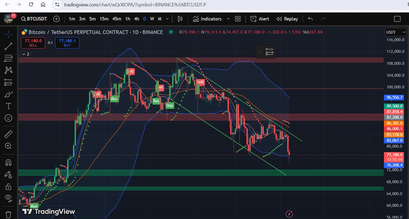Open the candlestick chart type selector
The image size is (409, 219).
(180, 19)
